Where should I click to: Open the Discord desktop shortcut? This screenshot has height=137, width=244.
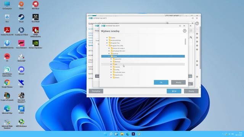click(21, 70)
